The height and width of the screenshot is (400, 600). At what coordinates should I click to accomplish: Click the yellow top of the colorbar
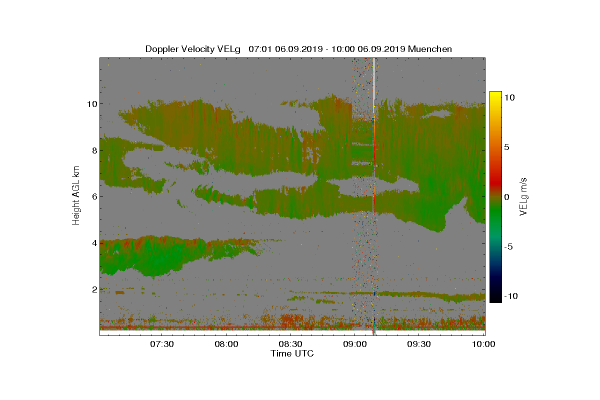coord(495,95)
